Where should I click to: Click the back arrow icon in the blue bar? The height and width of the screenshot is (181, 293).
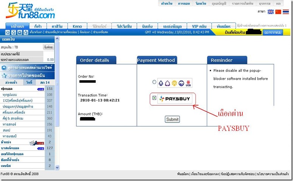[x=7, y=32]
